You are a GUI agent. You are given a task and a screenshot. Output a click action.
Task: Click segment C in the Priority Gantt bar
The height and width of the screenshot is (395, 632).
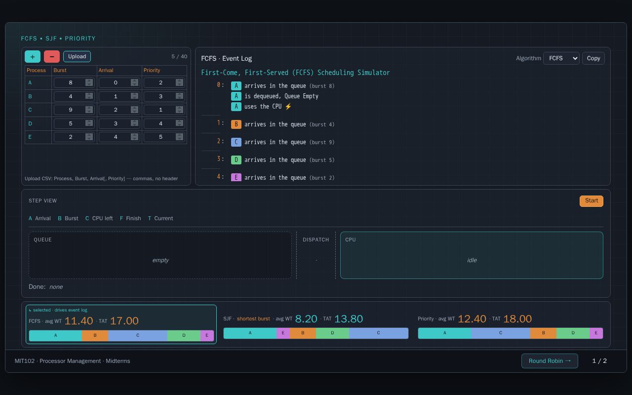click(x=501, y=333)
